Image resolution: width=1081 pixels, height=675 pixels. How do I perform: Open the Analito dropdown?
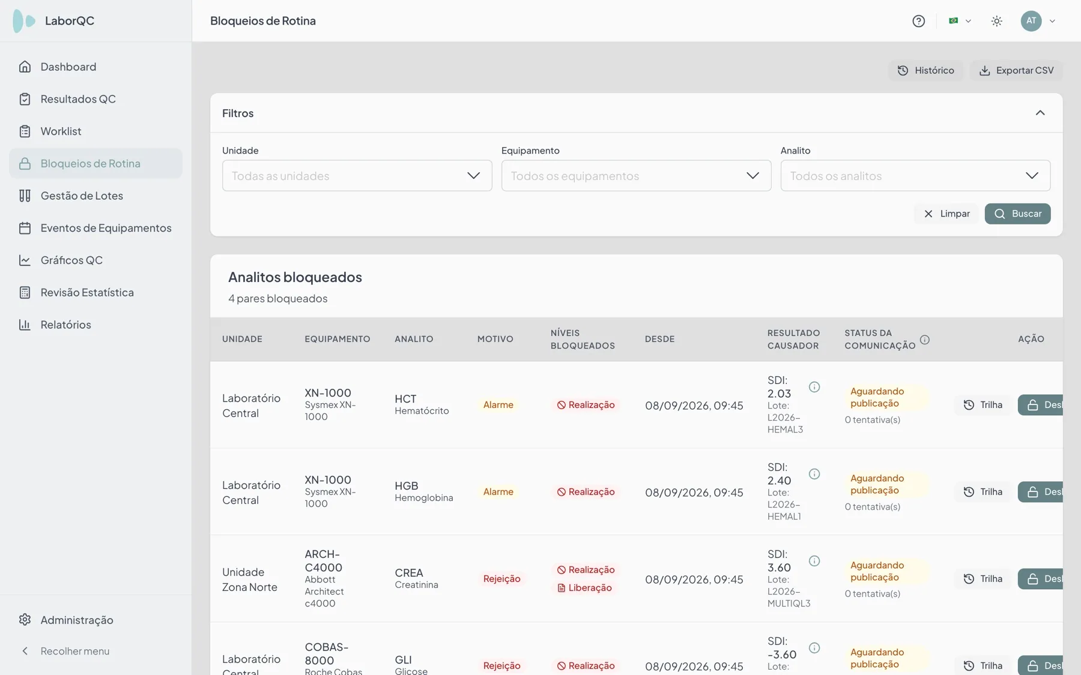tap(916, 176)
